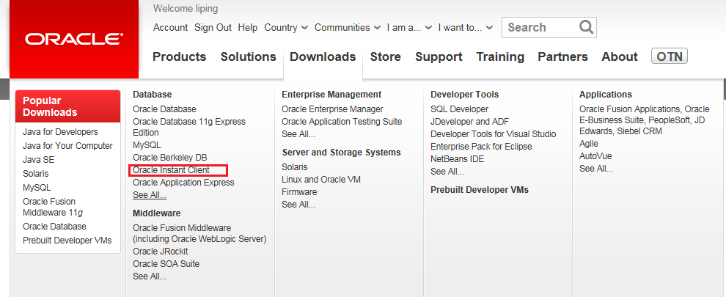The width and height of the screenshot is (726, 297).
Task: Select Oracle Database under Popular Downloads
Action: 54,227
